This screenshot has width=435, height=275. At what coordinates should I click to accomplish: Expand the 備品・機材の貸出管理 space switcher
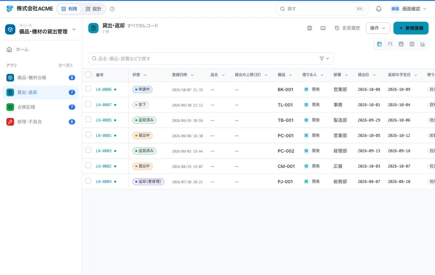point(41,29)
